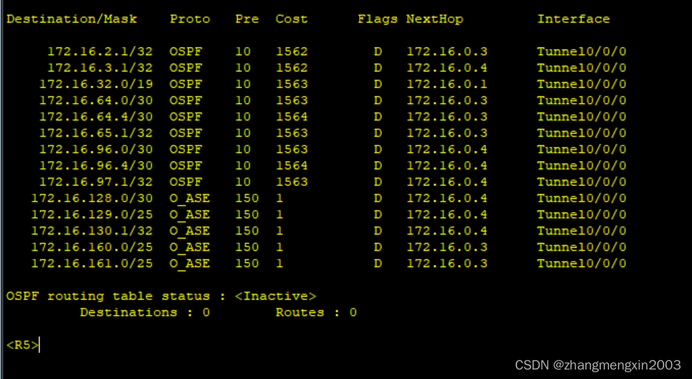Select destination 172.16.129.0/25
The height and width of the screenshot is (379, 692).
(x=92, y=215)
